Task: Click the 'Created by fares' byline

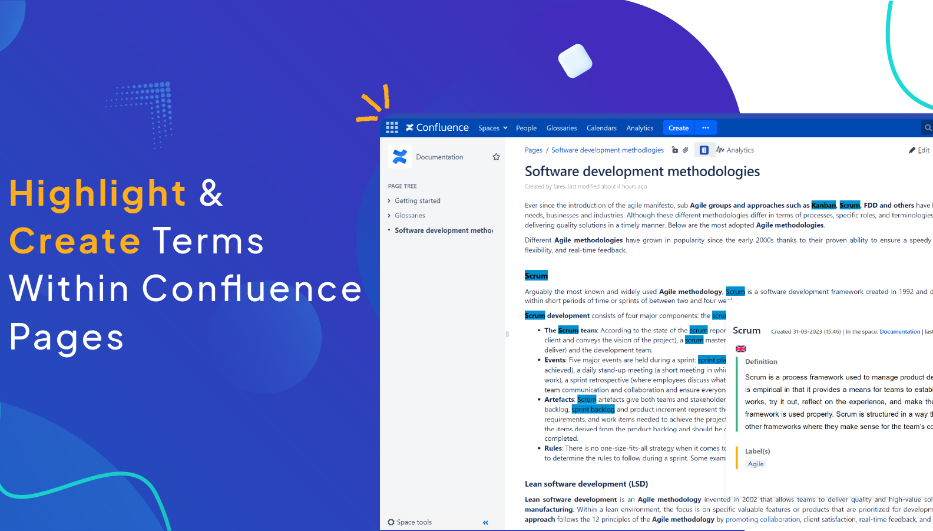Action: tap(586, 187)
